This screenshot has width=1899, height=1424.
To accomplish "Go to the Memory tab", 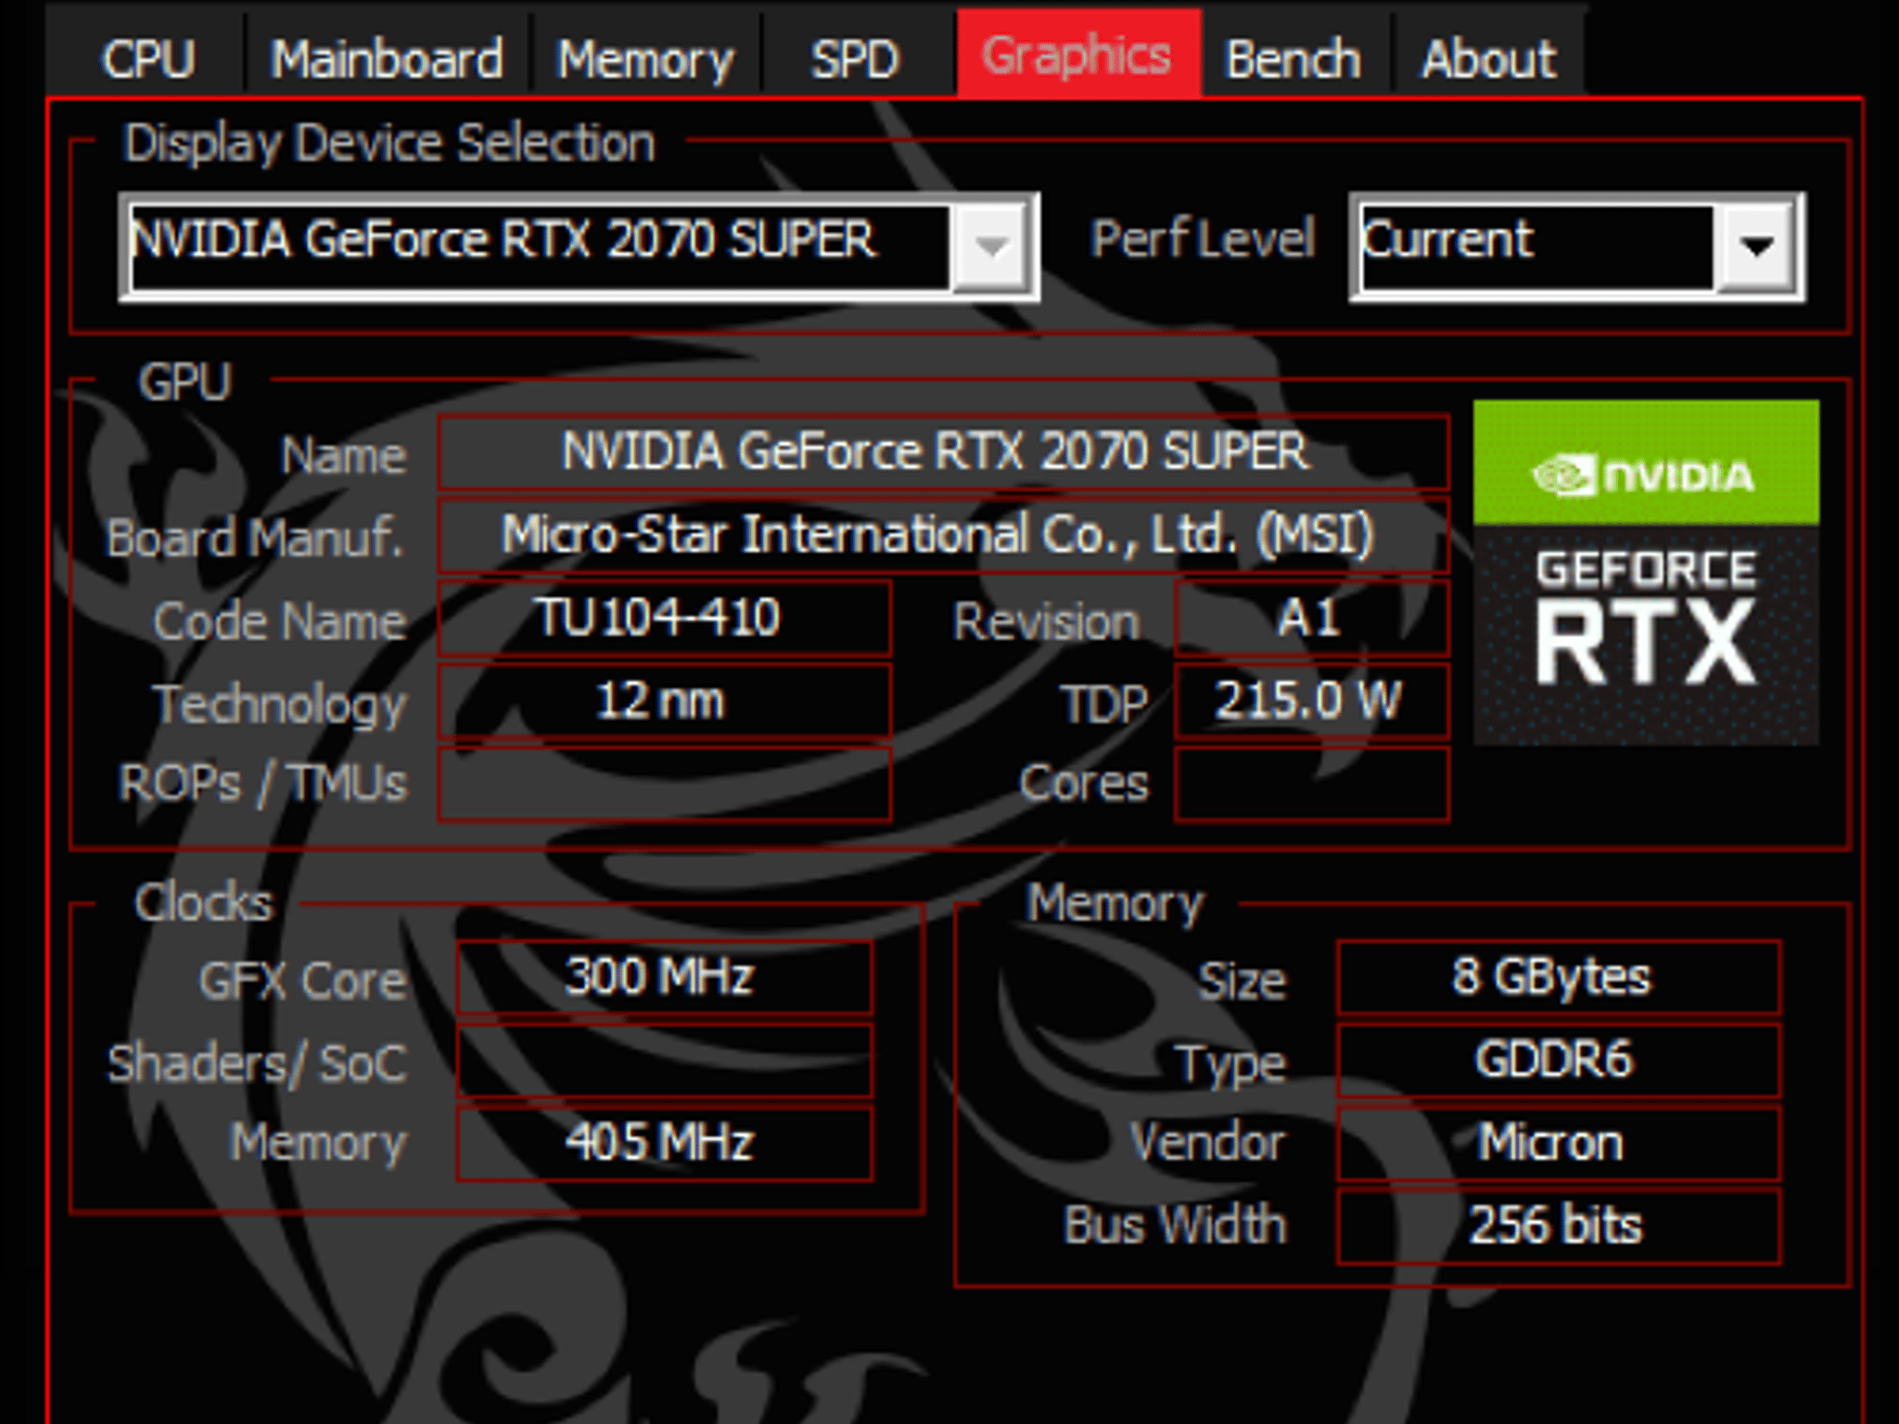I will tap(645, 58).
